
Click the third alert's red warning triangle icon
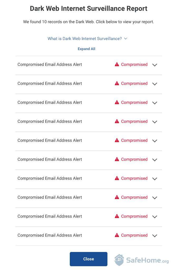pos(117,103)
